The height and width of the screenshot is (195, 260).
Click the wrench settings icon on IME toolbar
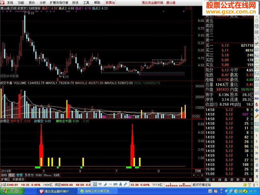125,184
